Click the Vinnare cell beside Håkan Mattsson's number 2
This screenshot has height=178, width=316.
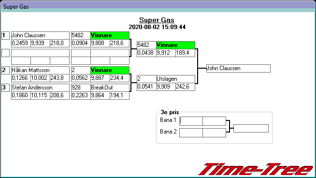[110, 70]
